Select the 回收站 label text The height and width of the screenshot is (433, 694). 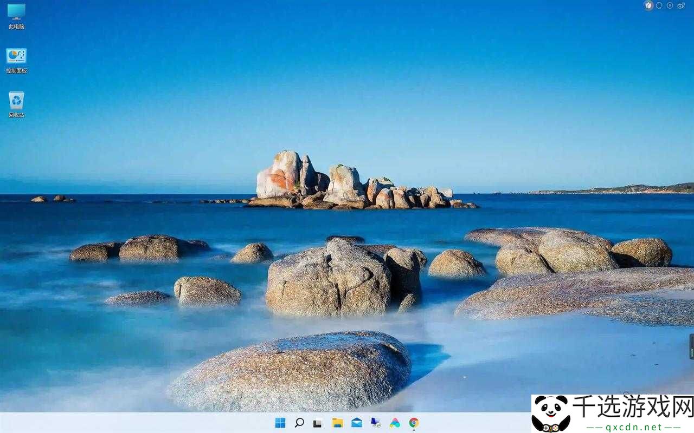pos(16,115)
